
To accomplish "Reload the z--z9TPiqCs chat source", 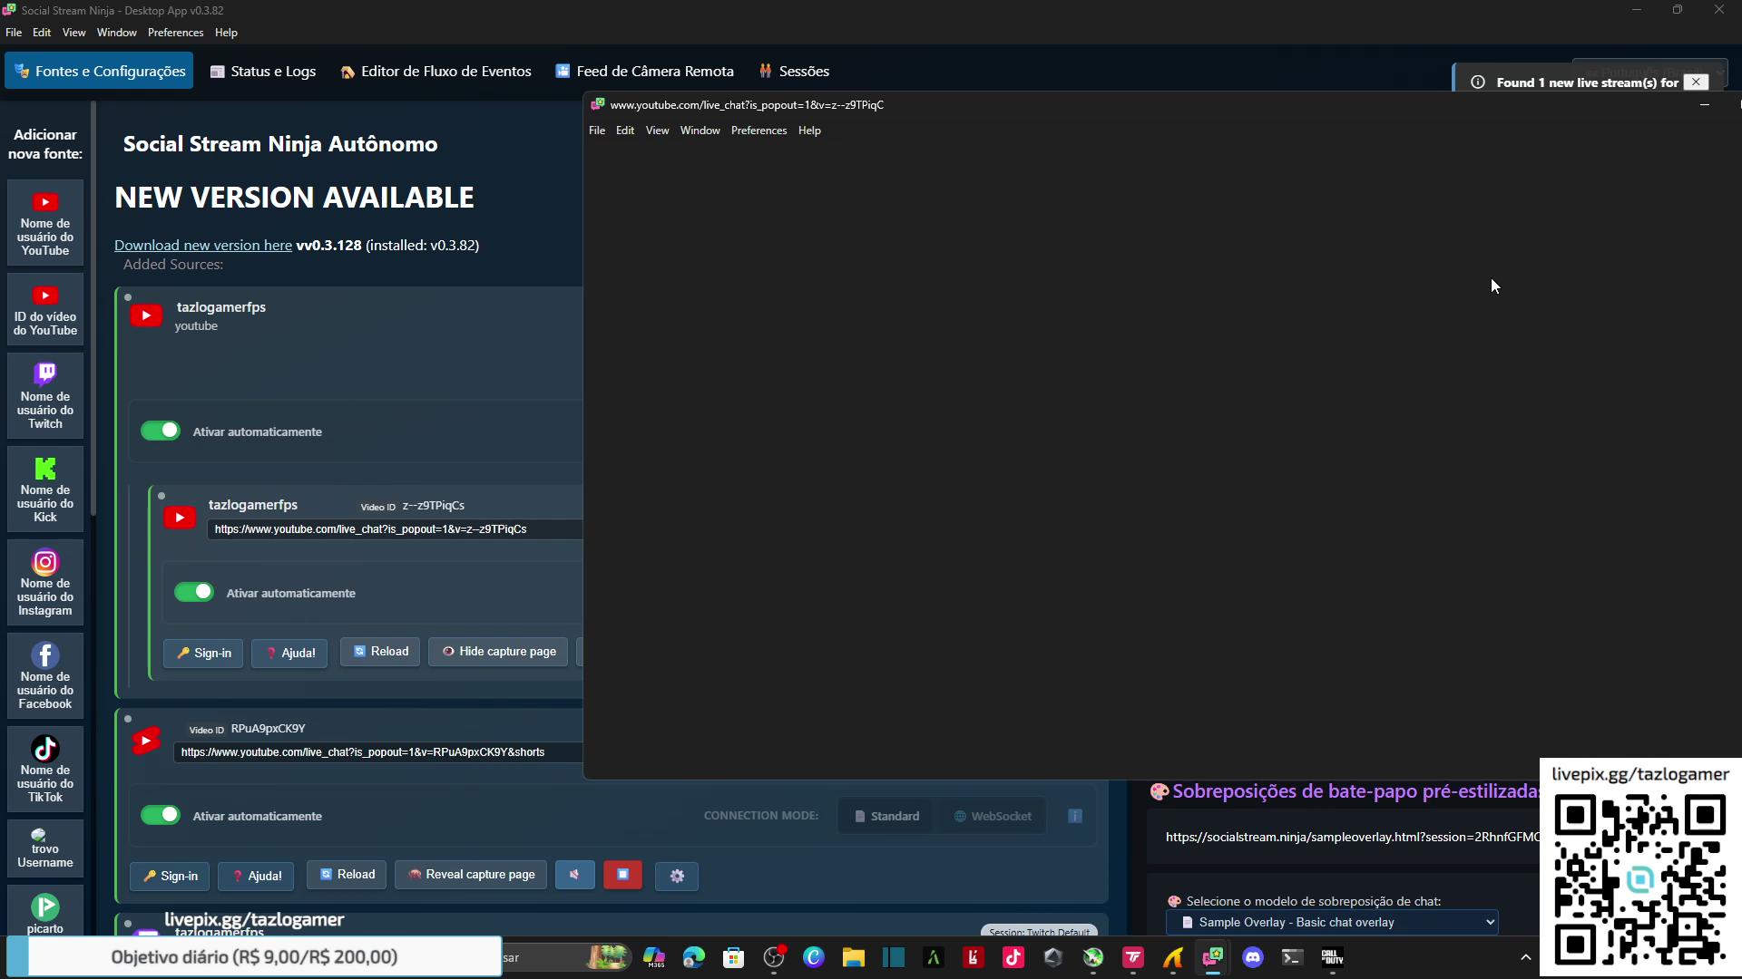I will click(x=380, y=652).
